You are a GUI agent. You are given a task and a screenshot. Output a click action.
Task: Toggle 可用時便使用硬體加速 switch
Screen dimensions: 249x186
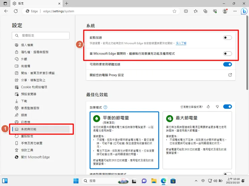[227, 64]
